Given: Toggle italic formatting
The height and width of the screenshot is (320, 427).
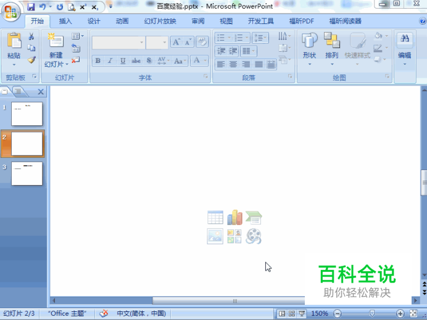Looking at the screenshot, I should (x=110, y=60).
